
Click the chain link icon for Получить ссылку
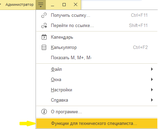[44, 15]
